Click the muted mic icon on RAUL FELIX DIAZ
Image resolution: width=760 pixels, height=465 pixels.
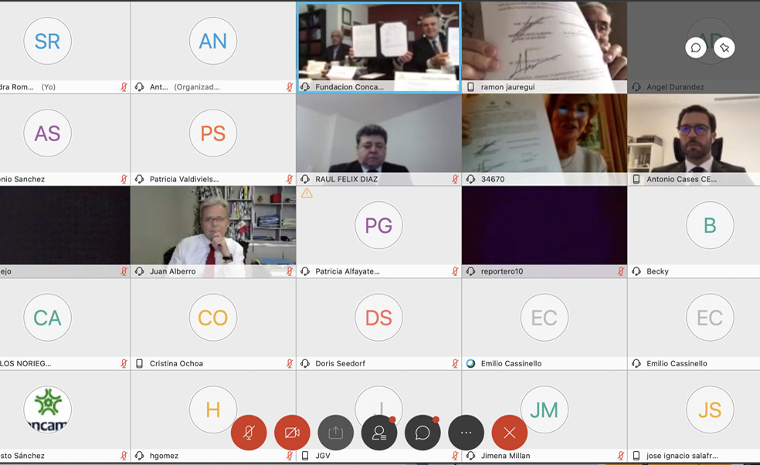(x=455, y=179)
